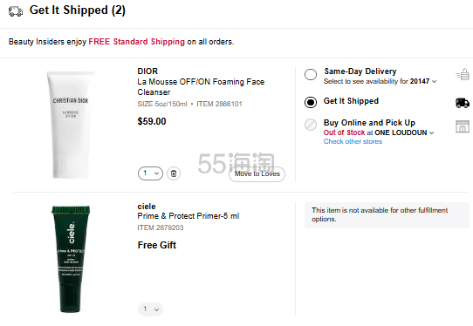The image size is (473, 326).
Task: Open quantity dropdown for ciele free gift
Action: pos(150,309)
